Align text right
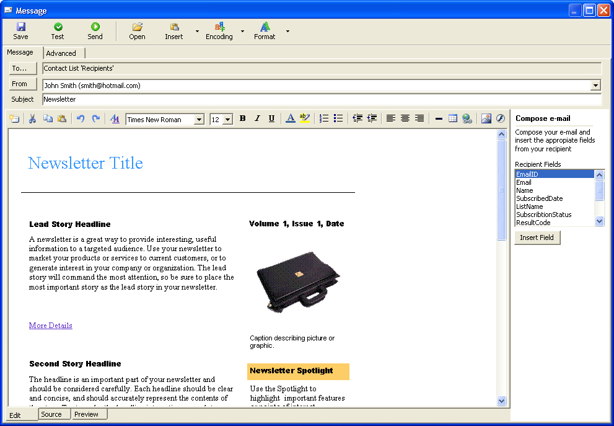Image resolution: width=614 pixels, height=426 pixels. point(419,118)
